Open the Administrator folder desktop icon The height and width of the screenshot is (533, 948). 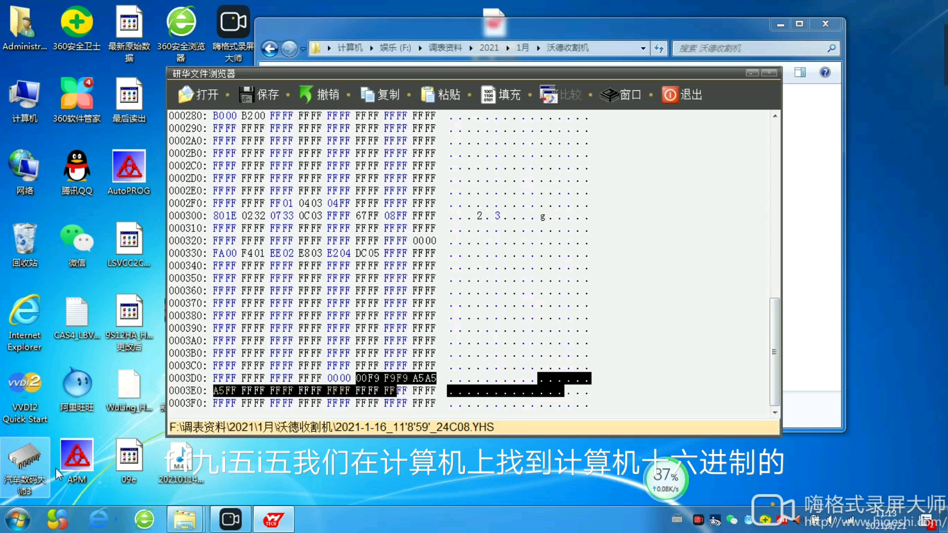click(x=24, y=29)
